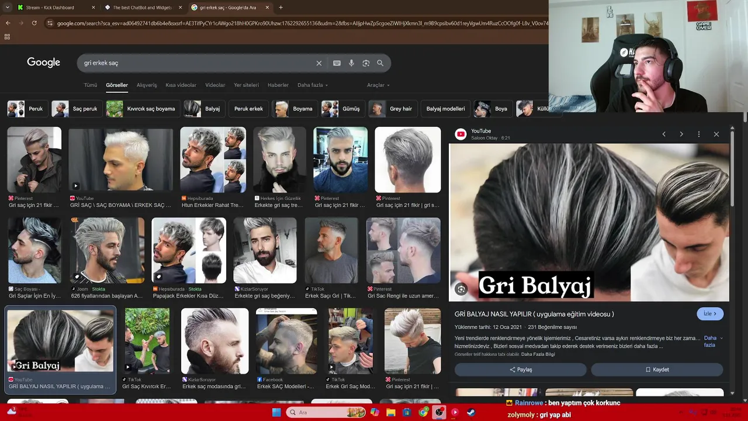This screenshot has height=421, width=748.
Task: Open the Joom 626 fiyatlarından result
Action: 107,250
